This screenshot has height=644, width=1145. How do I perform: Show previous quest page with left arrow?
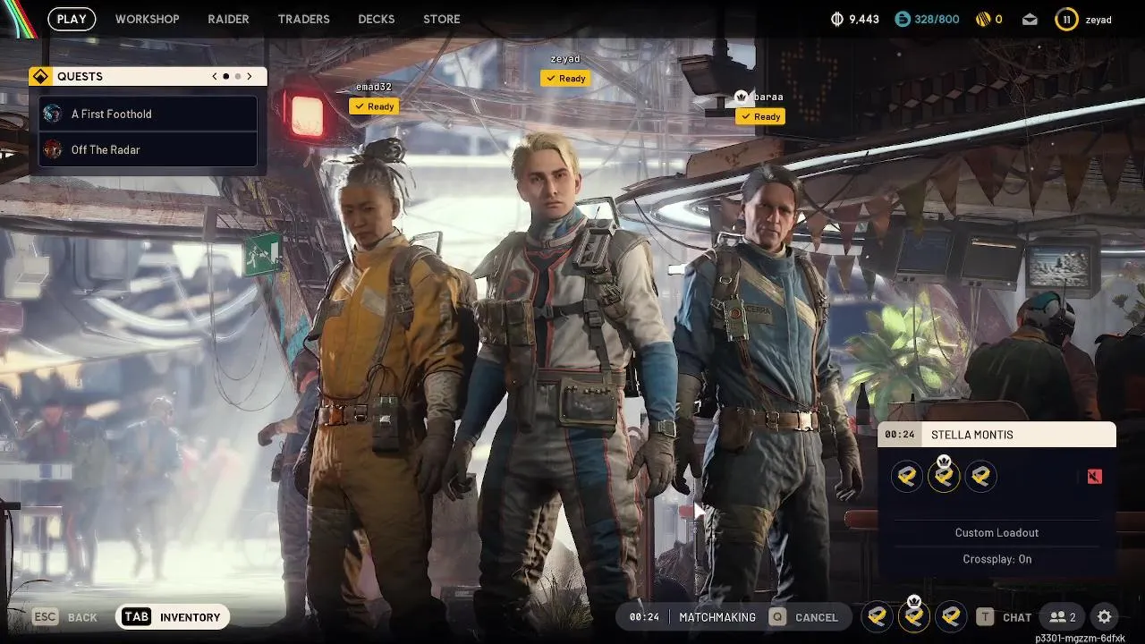[215, 77]
